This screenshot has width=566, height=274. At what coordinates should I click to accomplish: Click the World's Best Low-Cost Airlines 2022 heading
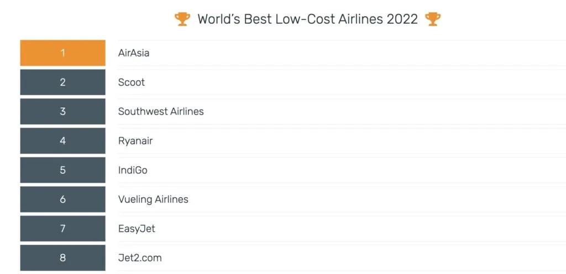pos(307,19)
